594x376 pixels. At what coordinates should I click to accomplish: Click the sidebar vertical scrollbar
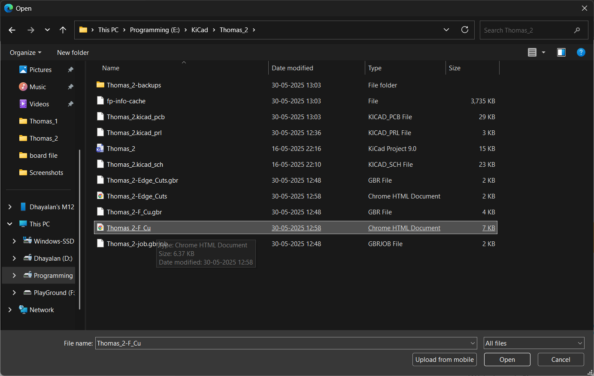(x=80, y=229)
